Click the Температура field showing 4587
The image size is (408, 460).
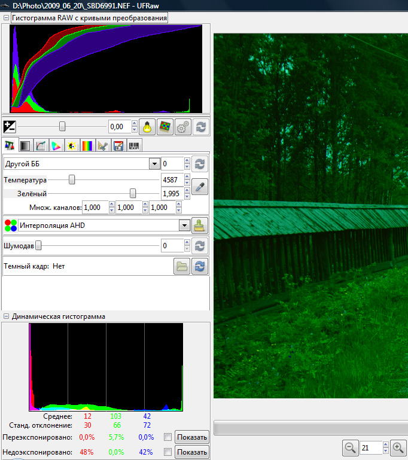point(172,179)
